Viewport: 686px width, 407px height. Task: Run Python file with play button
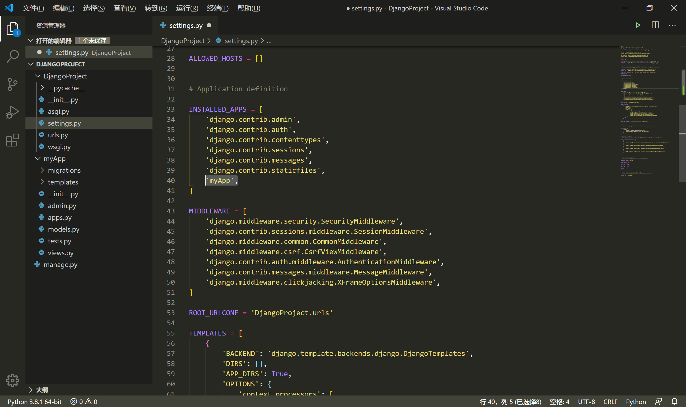click(638, 25)
